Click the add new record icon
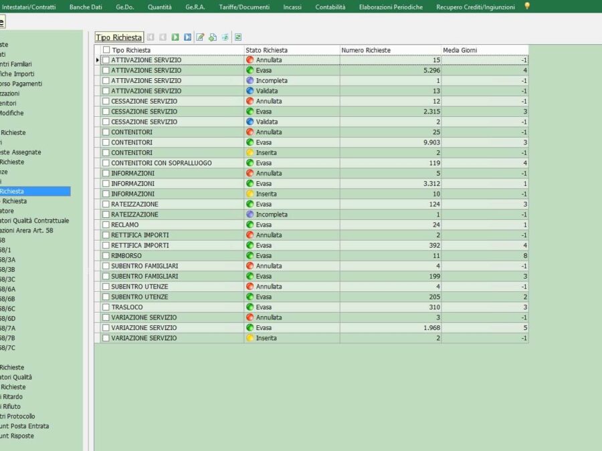 click(x=213, y=37)
